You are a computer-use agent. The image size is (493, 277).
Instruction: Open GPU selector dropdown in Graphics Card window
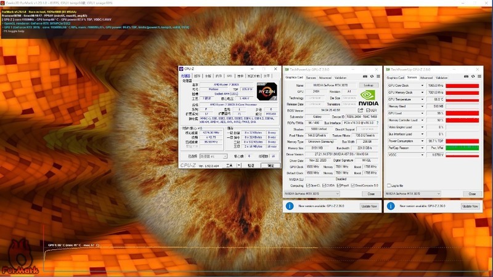(312, 194)
